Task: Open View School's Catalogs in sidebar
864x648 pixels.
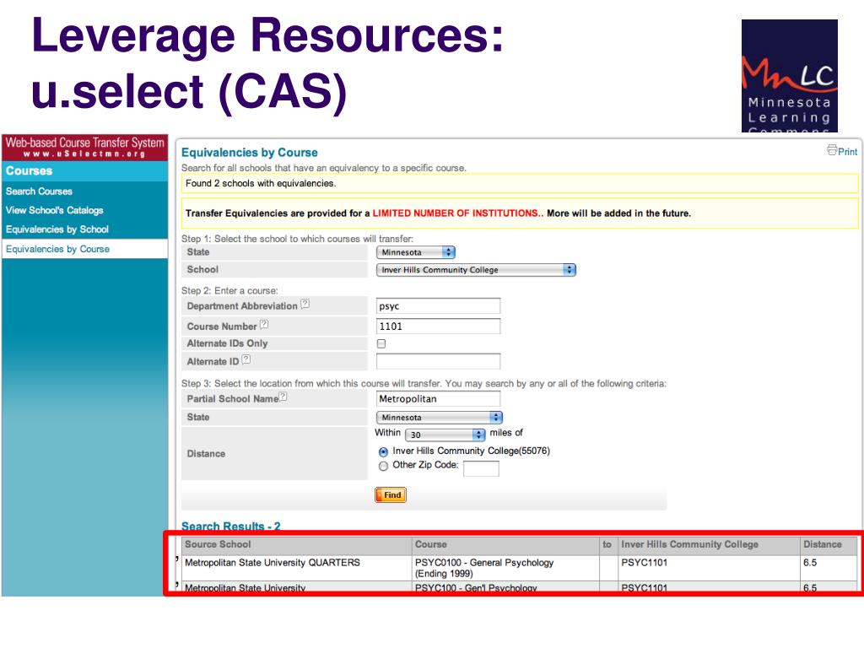Action: pyautogui.click(x=55, y=210)
